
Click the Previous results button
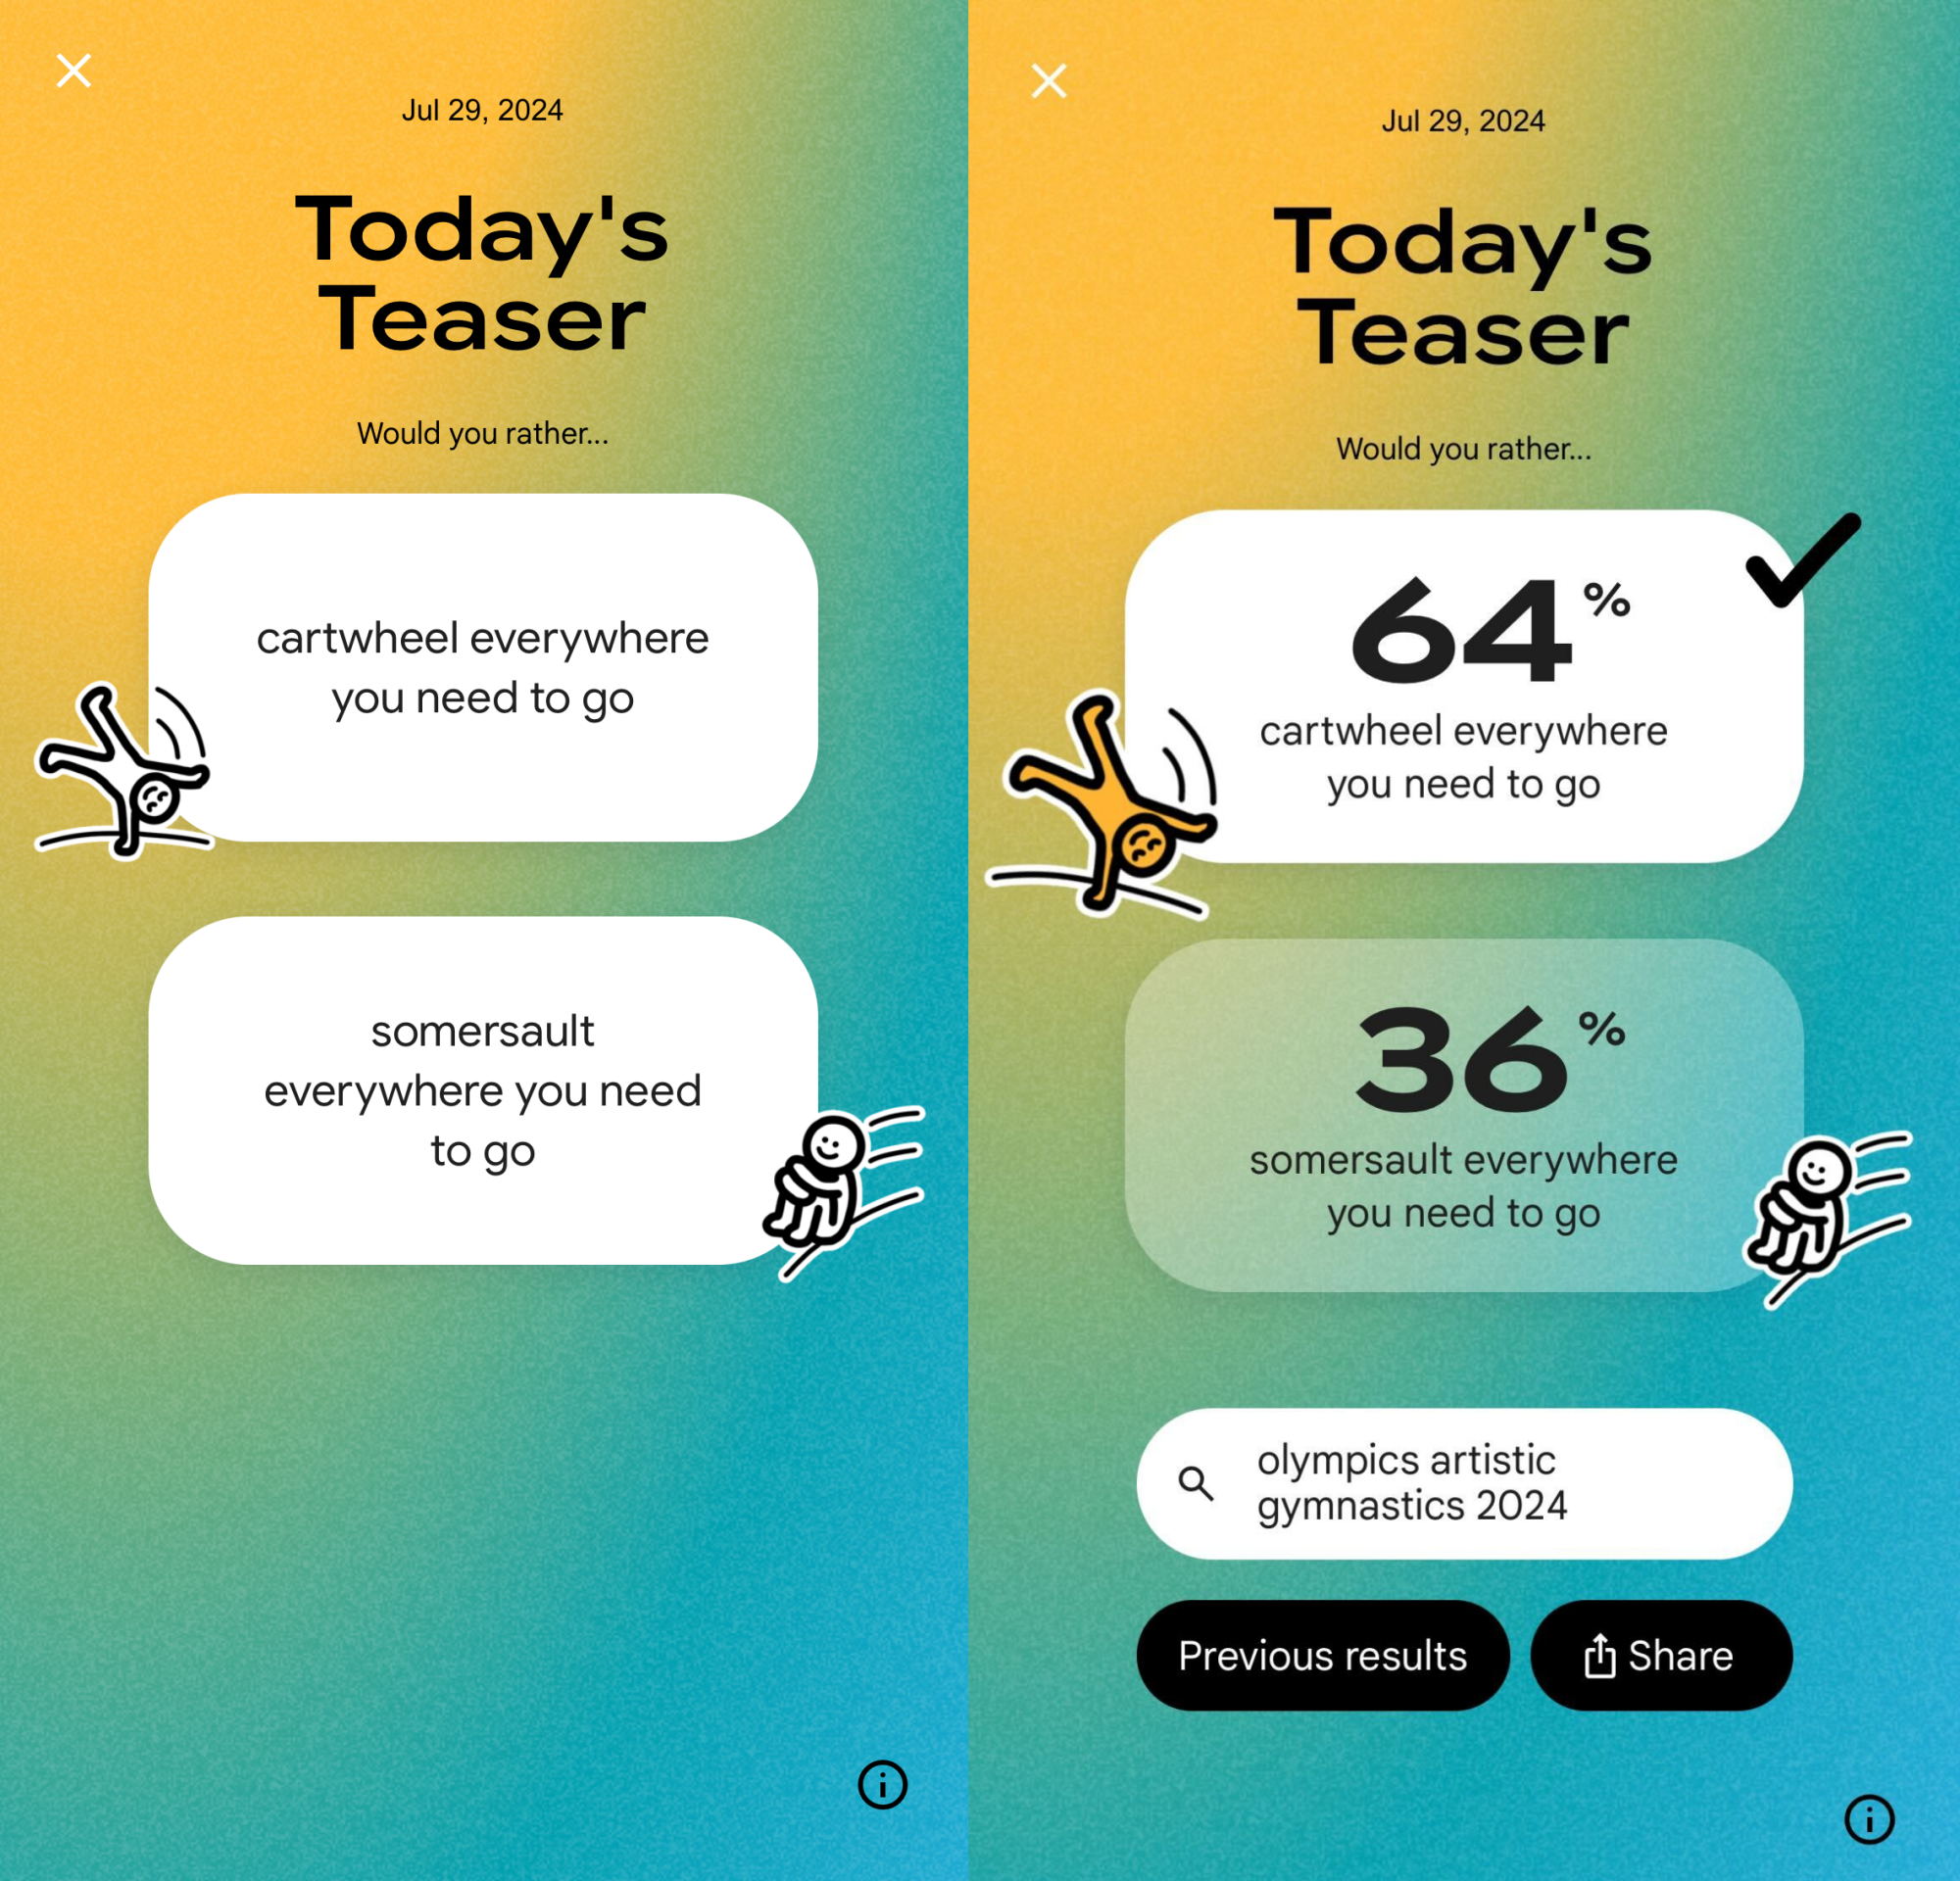(x=1319, y=1654)
